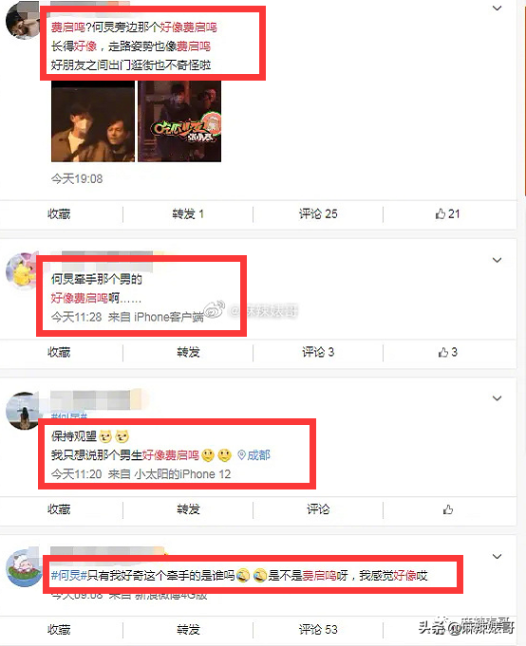Open 评论 53 on the bottom post

(x=318, y=630)
